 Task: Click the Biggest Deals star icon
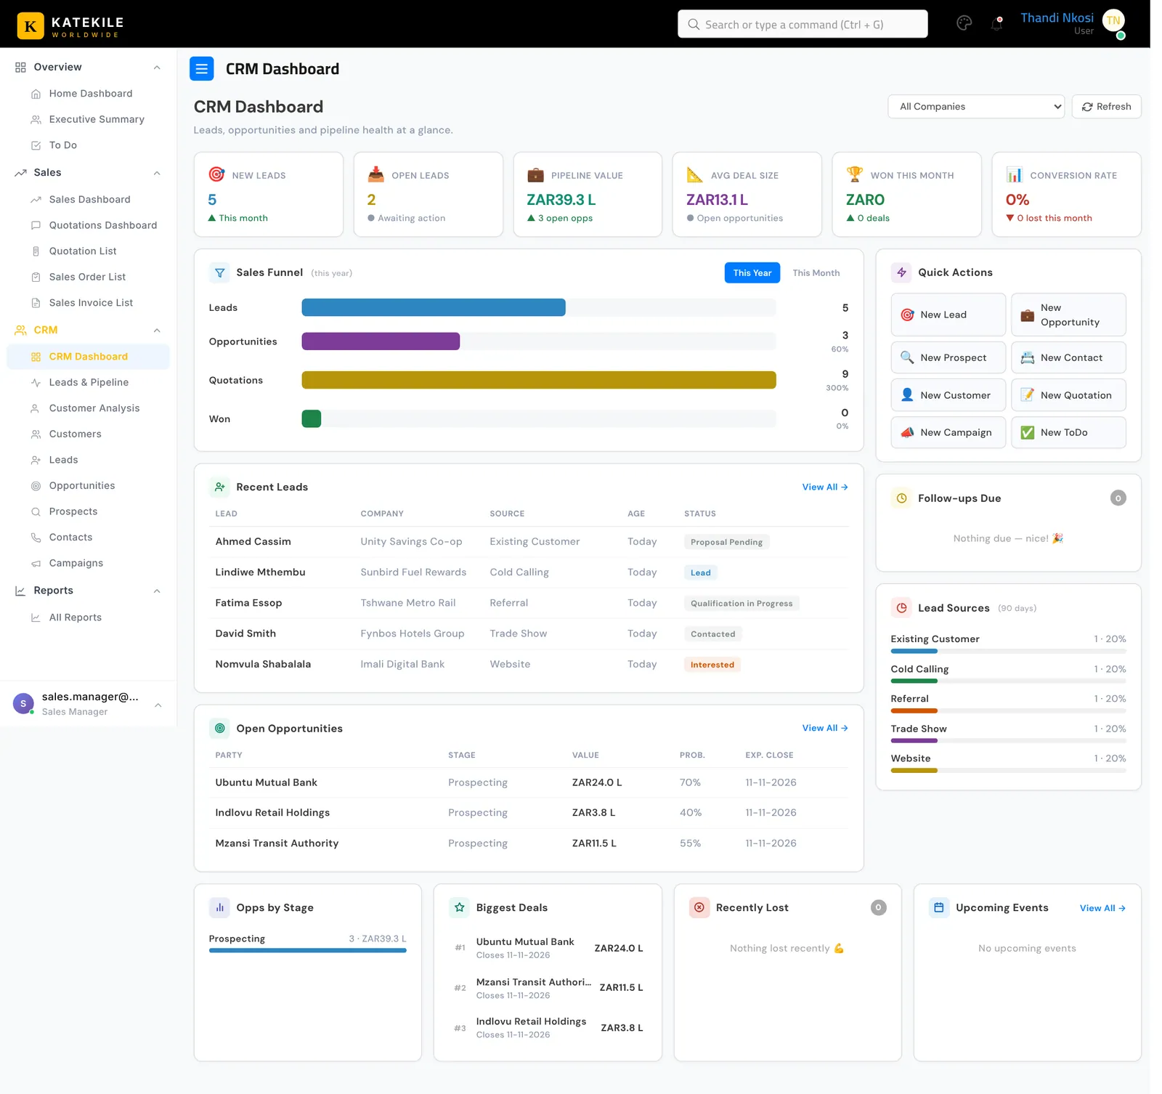click(x=459, y=907)
